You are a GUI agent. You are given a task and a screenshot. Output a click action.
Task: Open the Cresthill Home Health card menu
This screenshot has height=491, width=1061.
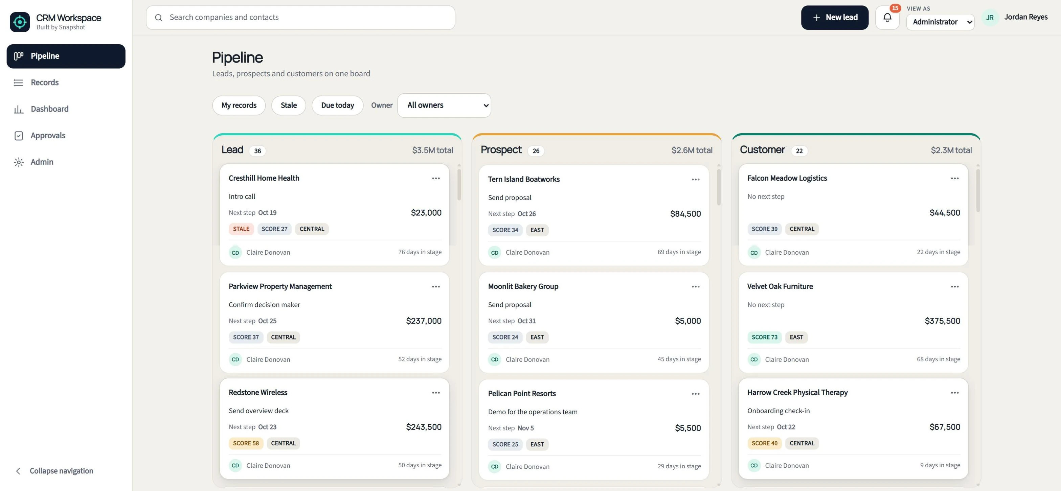pos(436,178)
